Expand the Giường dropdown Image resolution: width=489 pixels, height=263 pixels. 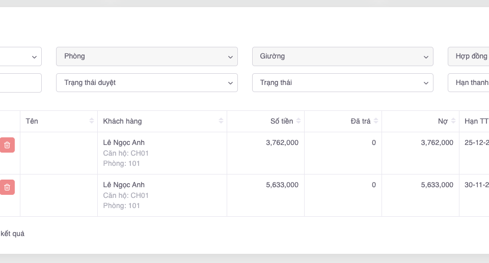pyautogui.click(x=342, y=56)
